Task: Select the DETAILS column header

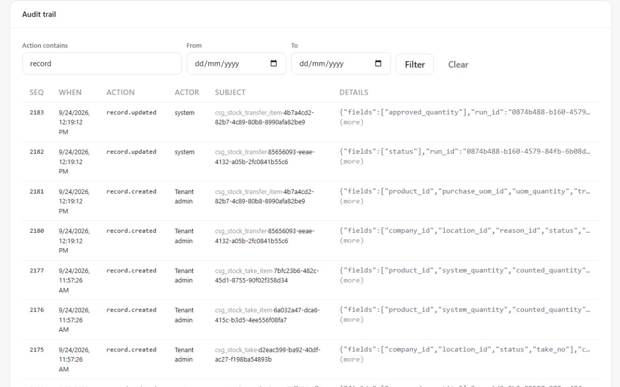Action: click(x=354, y=92)
